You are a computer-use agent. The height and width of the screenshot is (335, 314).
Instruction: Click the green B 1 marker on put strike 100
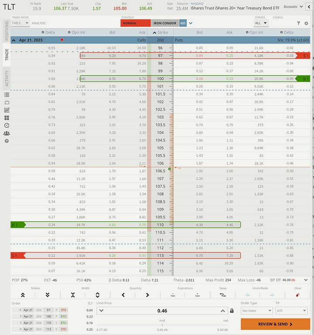pos(303,79)
